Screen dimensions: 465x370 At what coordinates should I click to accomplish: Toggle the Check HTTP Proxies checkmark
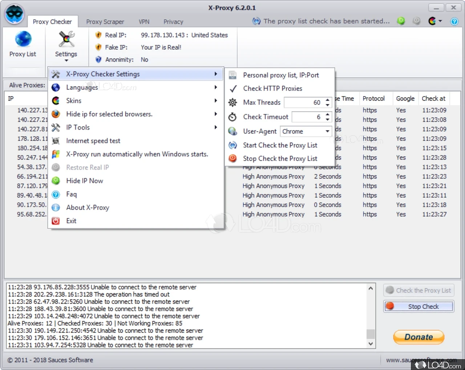pos(233,88)
